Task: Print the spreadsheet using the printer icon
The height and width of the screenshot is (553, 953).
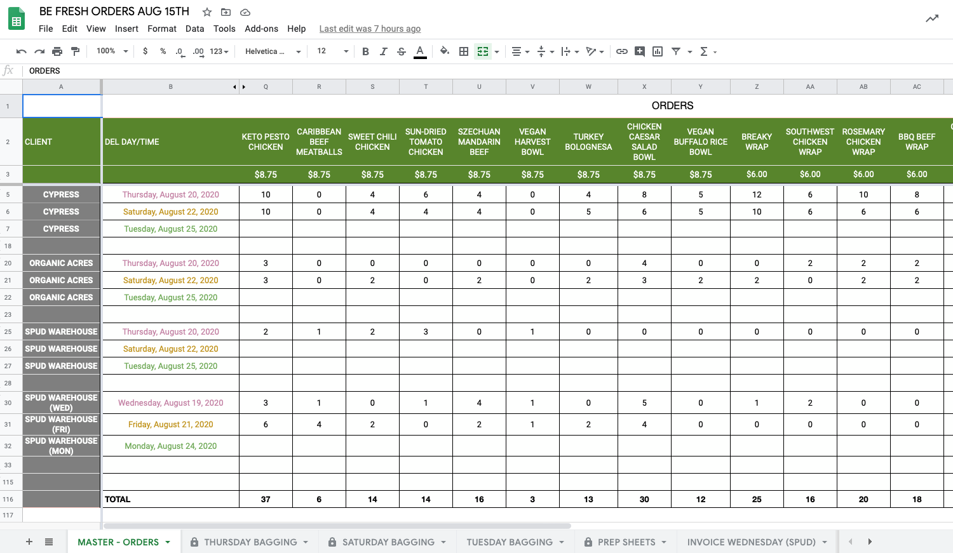Action: click(x=57, y=51)
